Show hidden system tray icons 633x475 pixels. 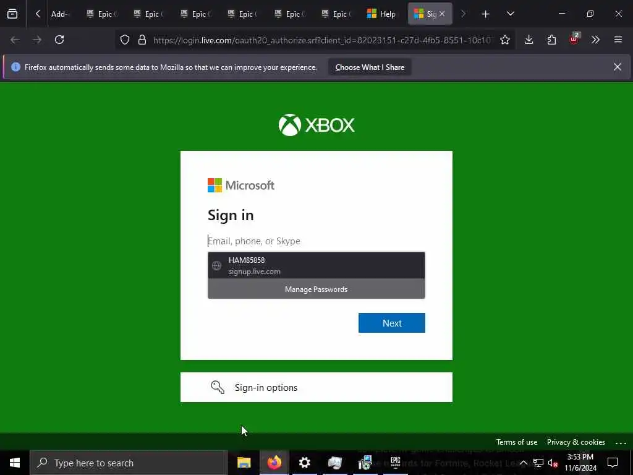523,463
